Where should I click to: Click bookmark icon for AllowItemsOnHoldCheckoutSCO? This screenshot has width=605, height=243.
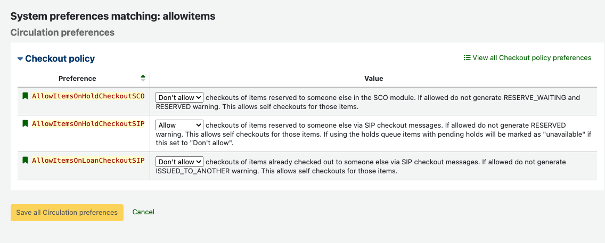tap(25, 96)
